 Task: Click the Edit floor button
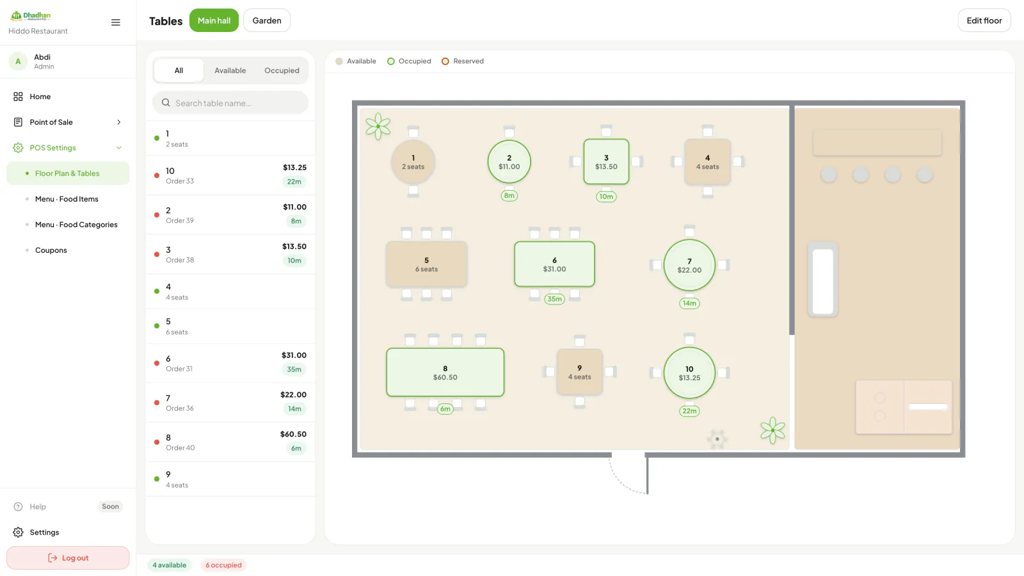click(x=984, y=20)
